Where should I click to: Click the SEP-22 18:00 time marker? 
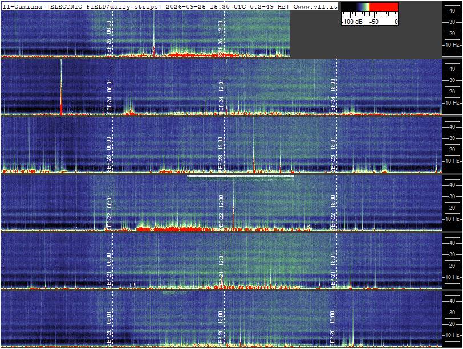pyautogui.click(x=332, y=212)
